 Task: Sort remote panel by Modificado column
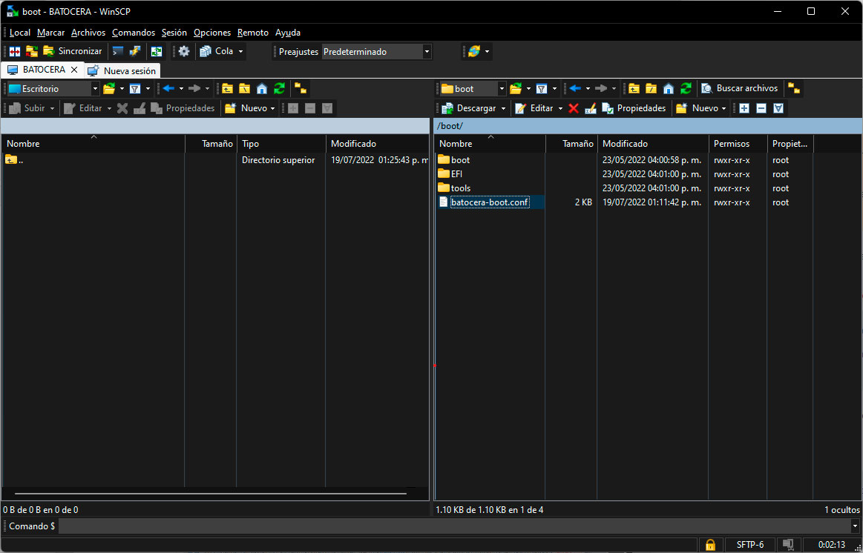653,144
